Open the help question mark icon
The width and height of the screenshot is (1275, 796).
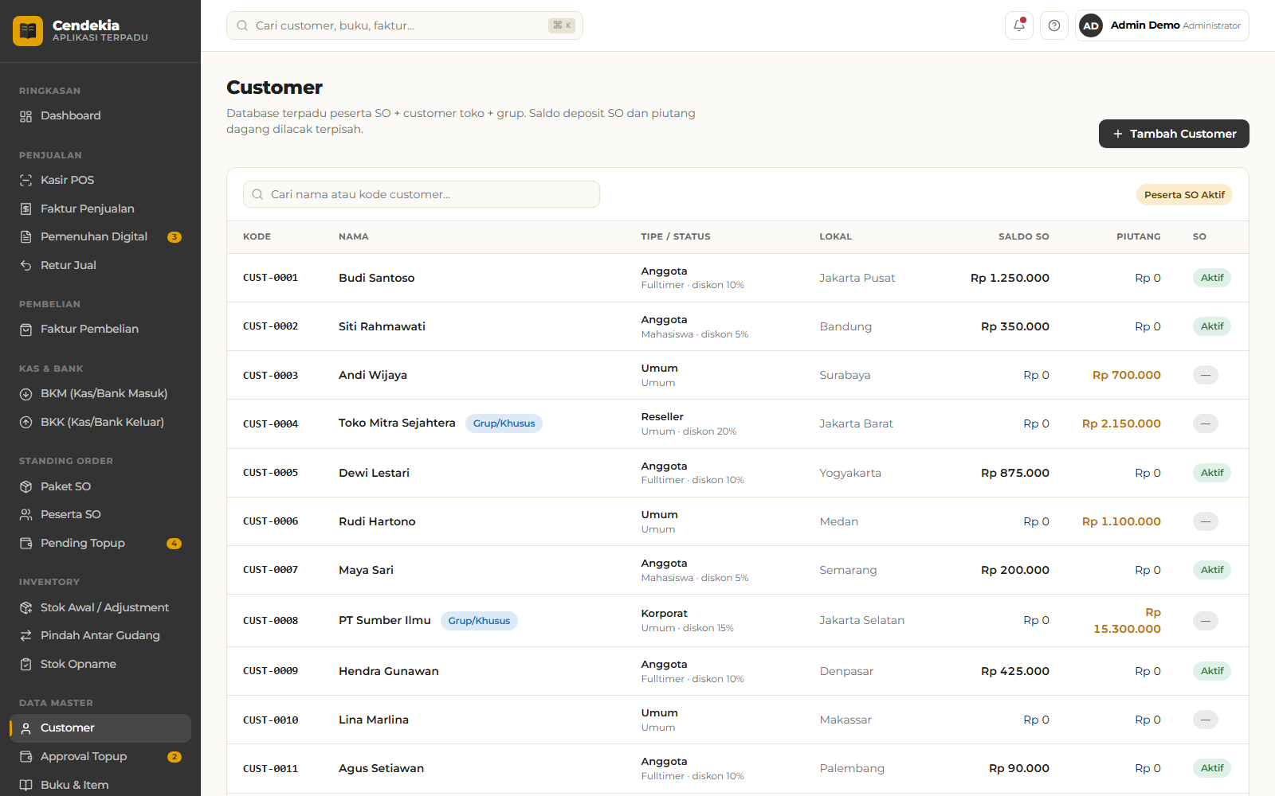click(x=1054, y=25)
